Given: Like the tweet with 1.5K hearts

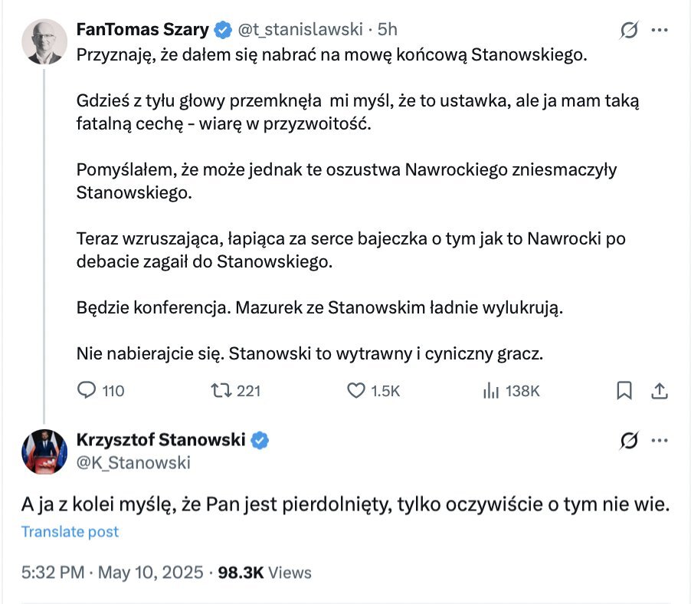Looking at the screenshot, I should point(355,390).
